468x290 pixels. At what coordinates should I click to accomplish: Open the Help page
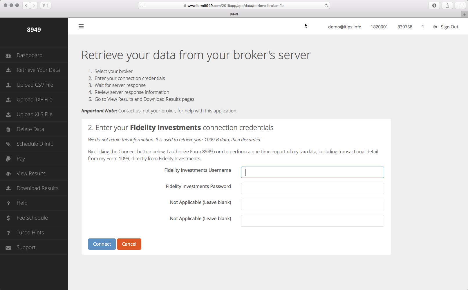click(34, 203)
